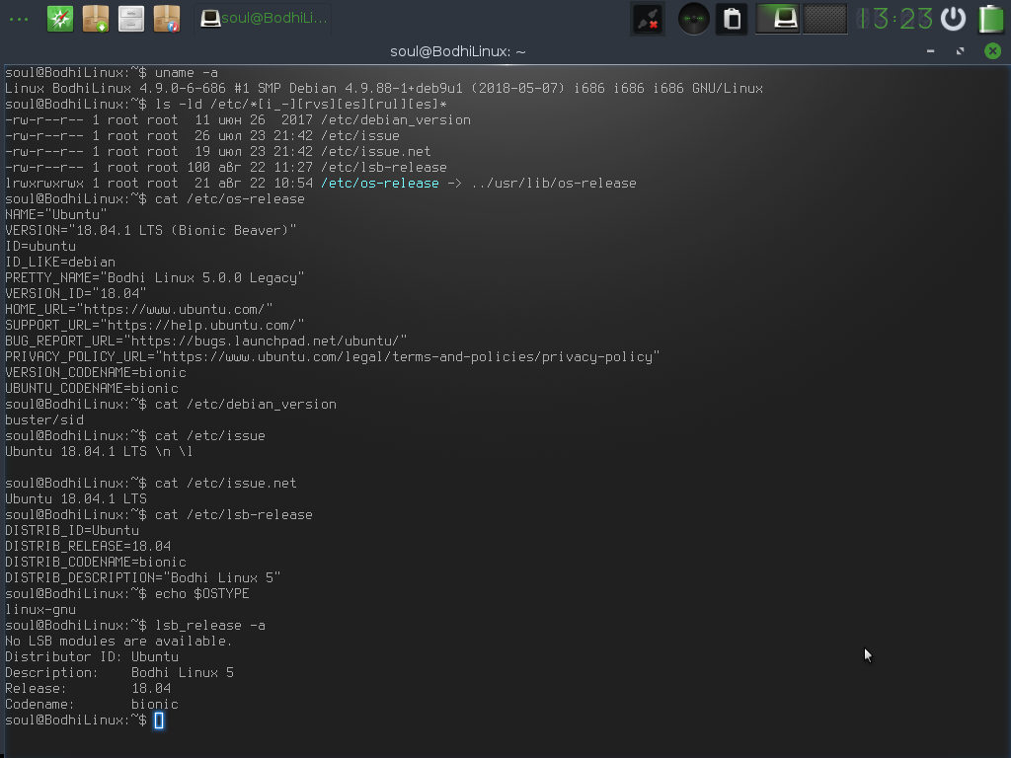This screenshot has height=758, width=1011.
Task: Open the clipboard gadget in the panel
Action: [x=732, y=20]
